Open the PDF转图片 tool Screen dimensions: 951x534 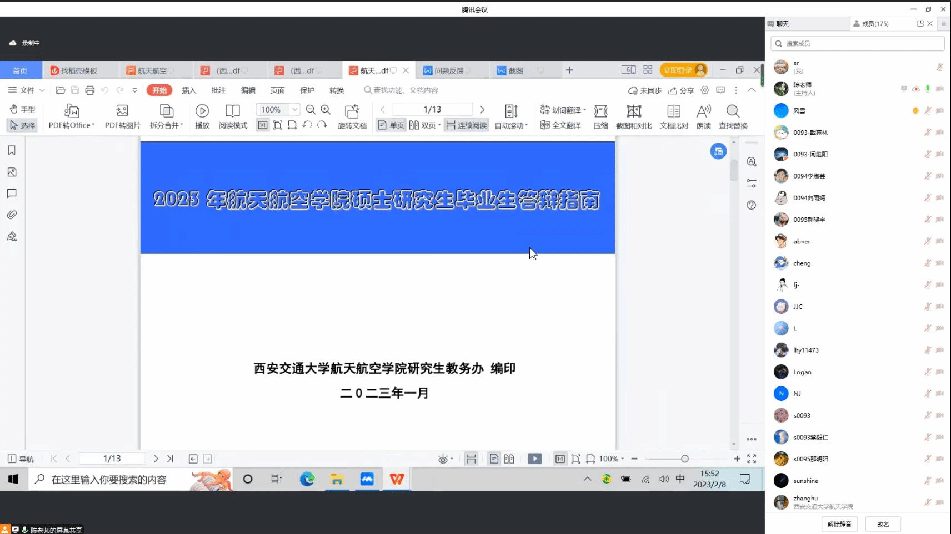click(122, 111)
